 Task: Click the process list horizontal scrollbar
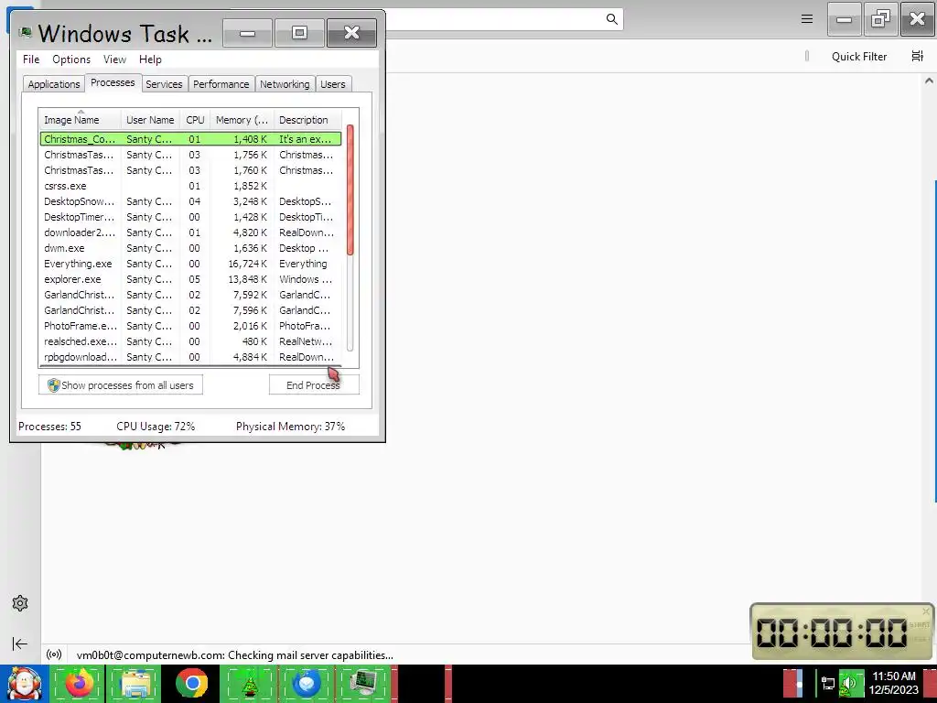pos(191,366)
